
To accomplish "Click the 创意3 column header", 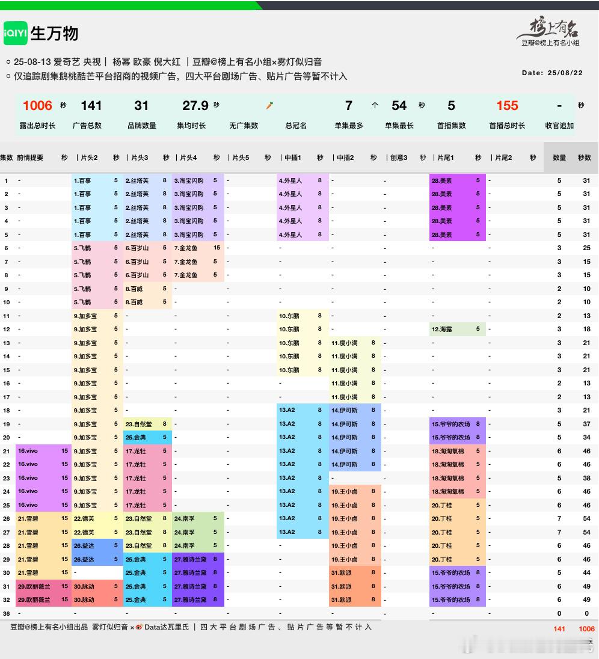I will [x=399, y=158].
